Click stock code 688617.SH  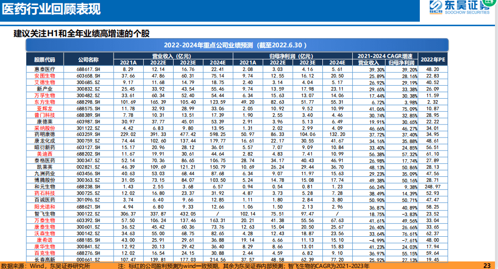[88, 69]
